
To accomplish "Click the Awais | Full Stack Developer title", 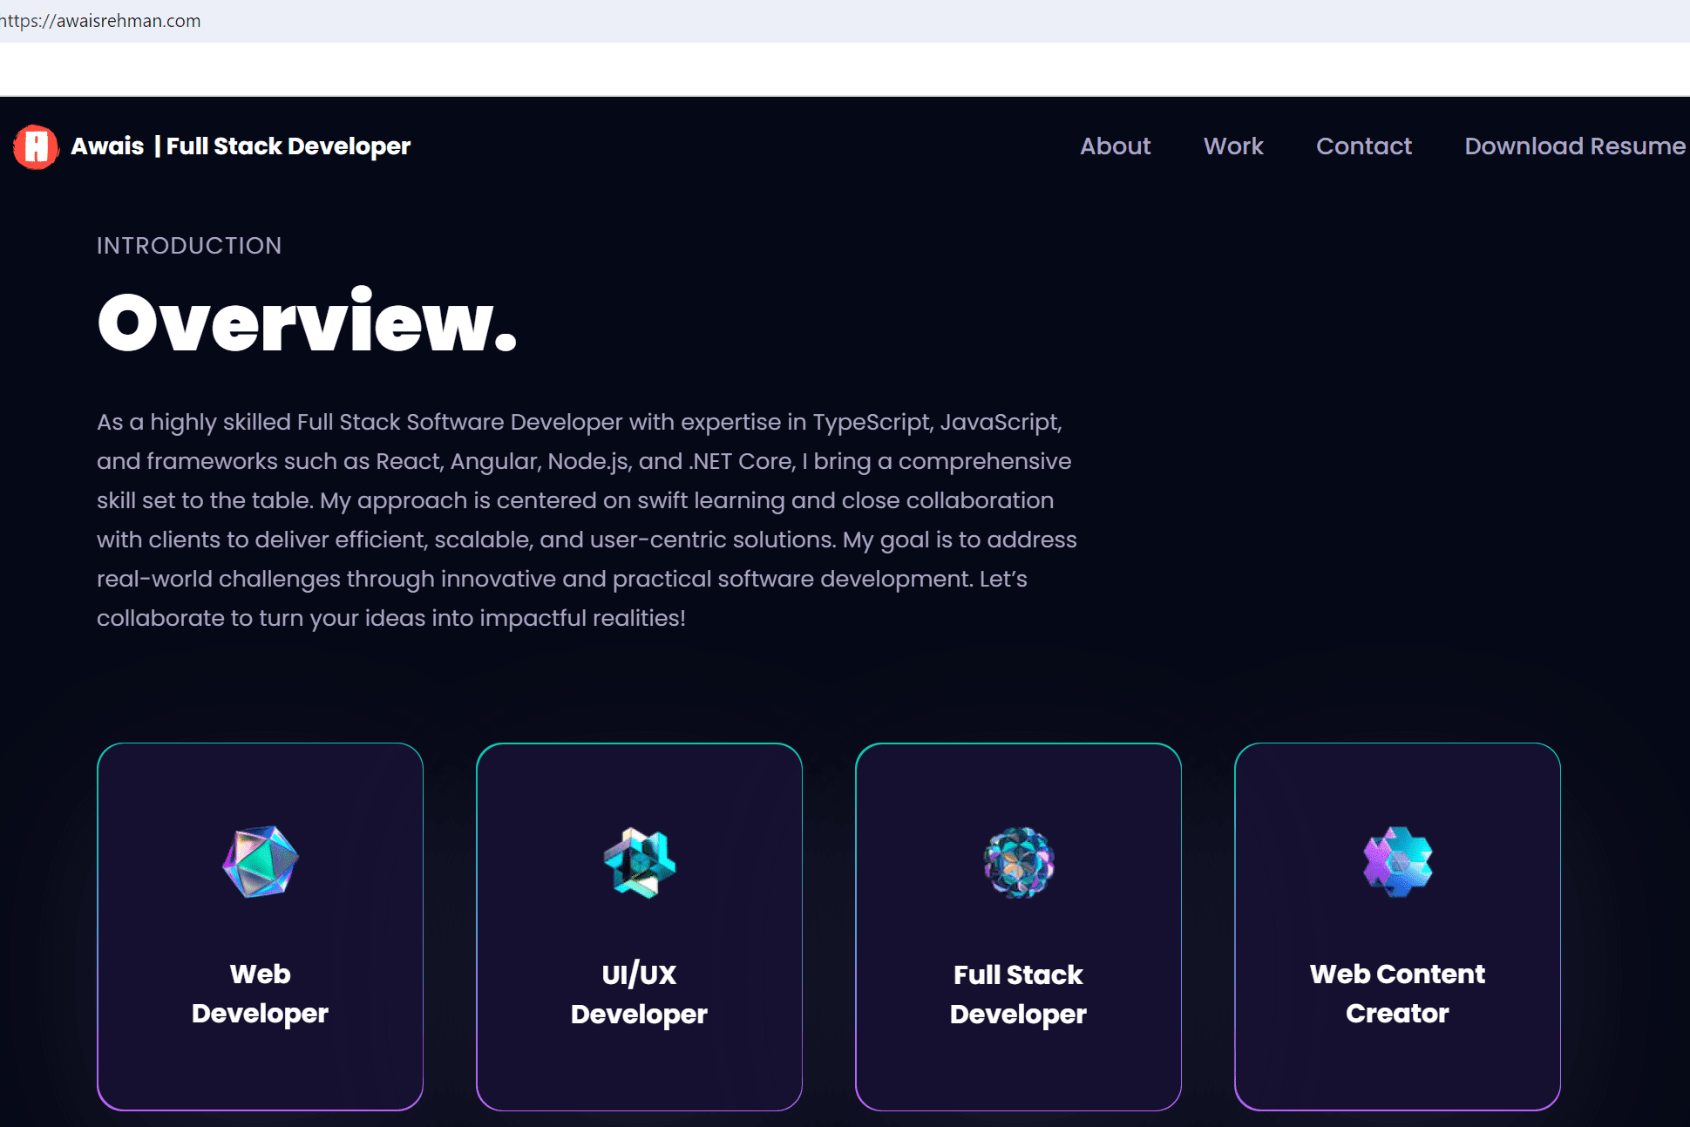I will 241,146.
